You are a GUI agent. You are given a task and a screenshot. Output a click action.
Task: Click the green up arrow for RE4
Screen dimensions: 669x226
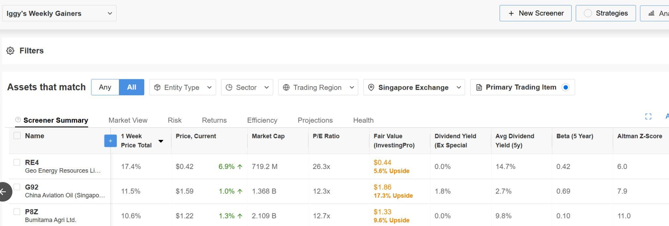[240, 167]
